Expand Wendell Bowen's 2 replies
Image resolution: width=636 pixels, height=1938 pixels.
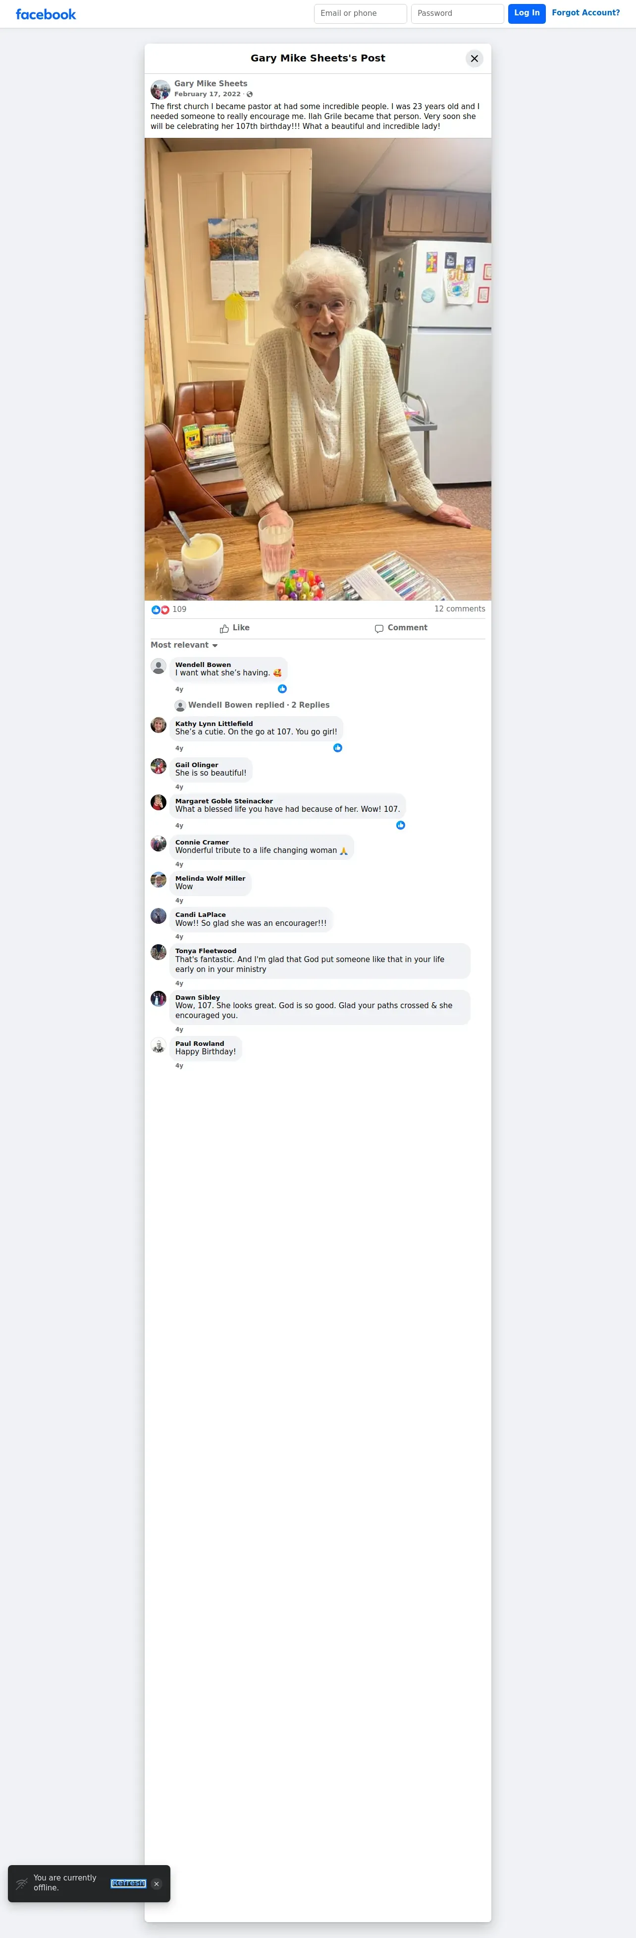[x=259, y=706]
